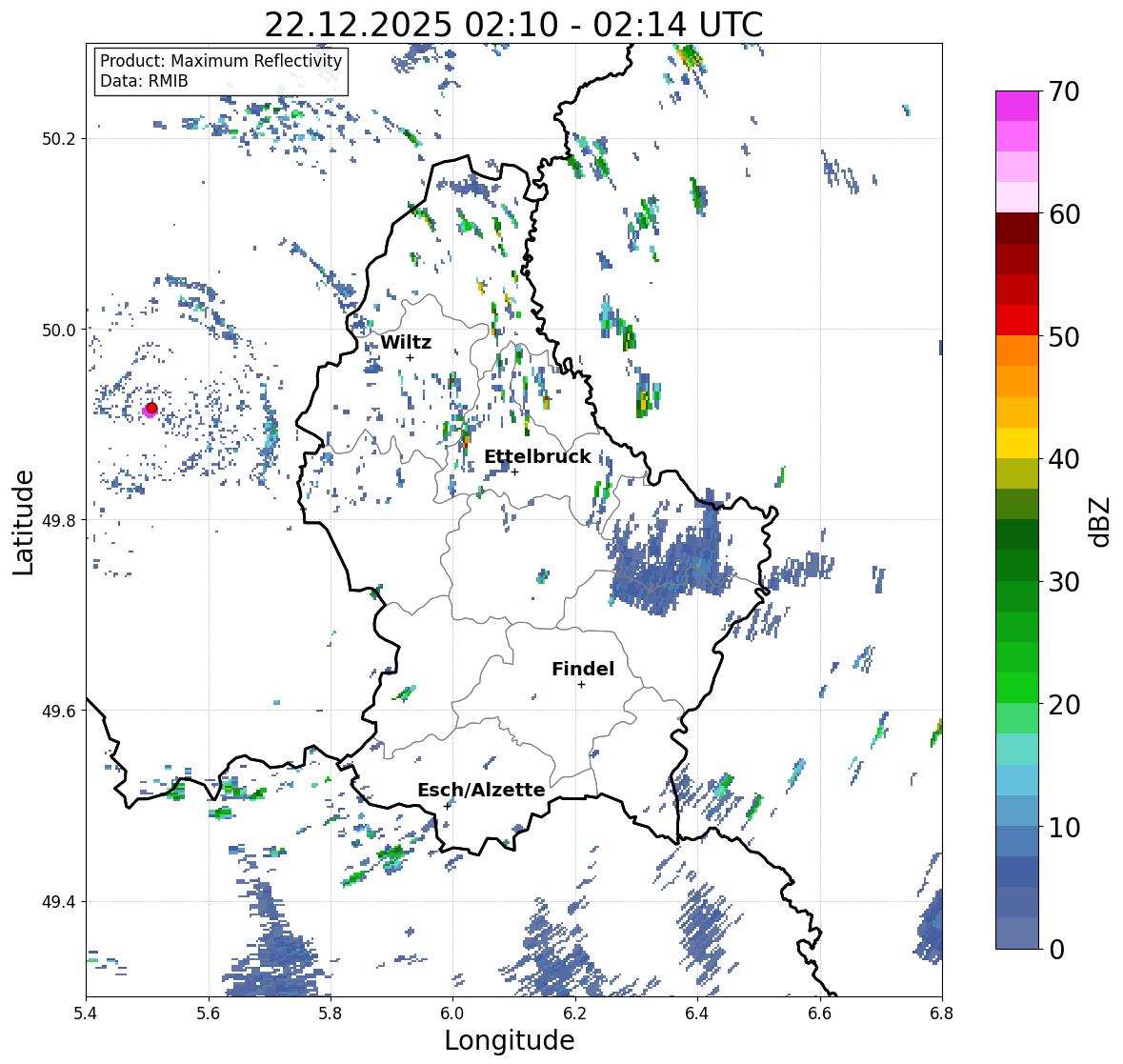Image resolution: width=1123 pixels, height=1064 pixels.
Task: Click the Wiltz station cross marker
Action: point(410,357)
